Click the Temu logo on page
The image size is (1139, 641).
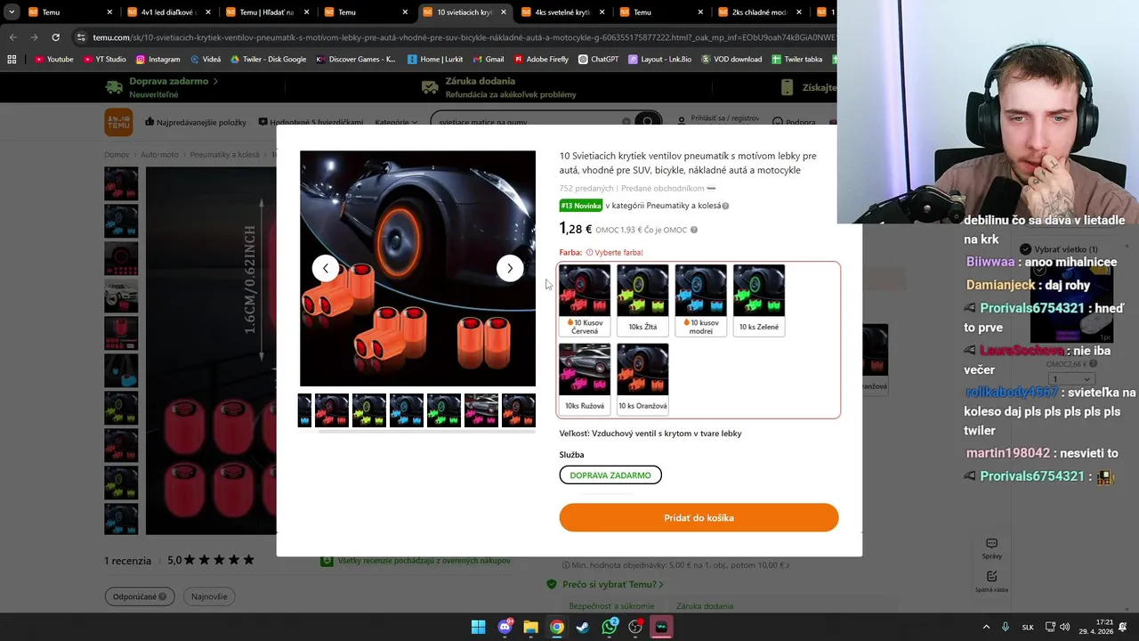118,122
